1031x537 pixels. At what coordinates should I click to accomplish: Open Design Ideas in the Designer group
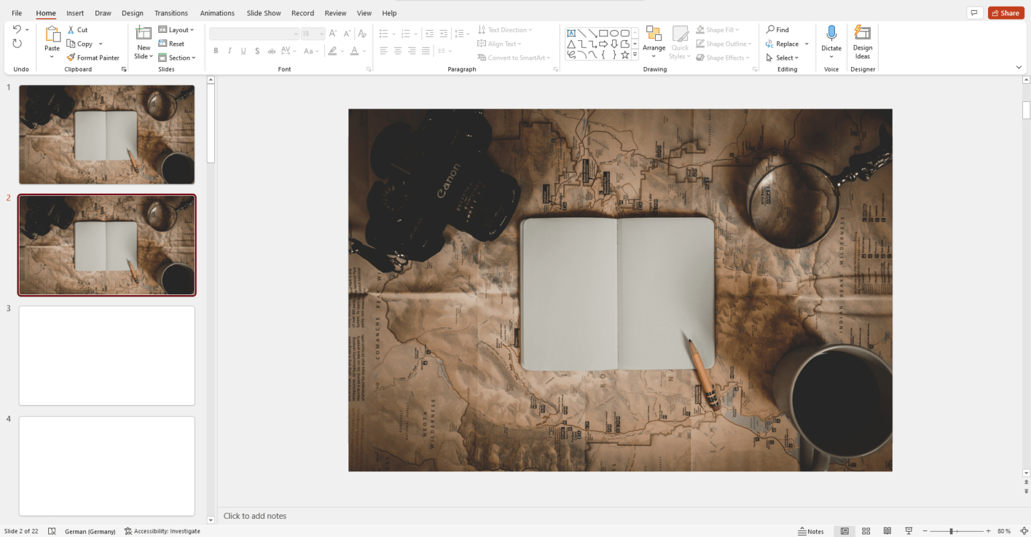coord(863,42)
